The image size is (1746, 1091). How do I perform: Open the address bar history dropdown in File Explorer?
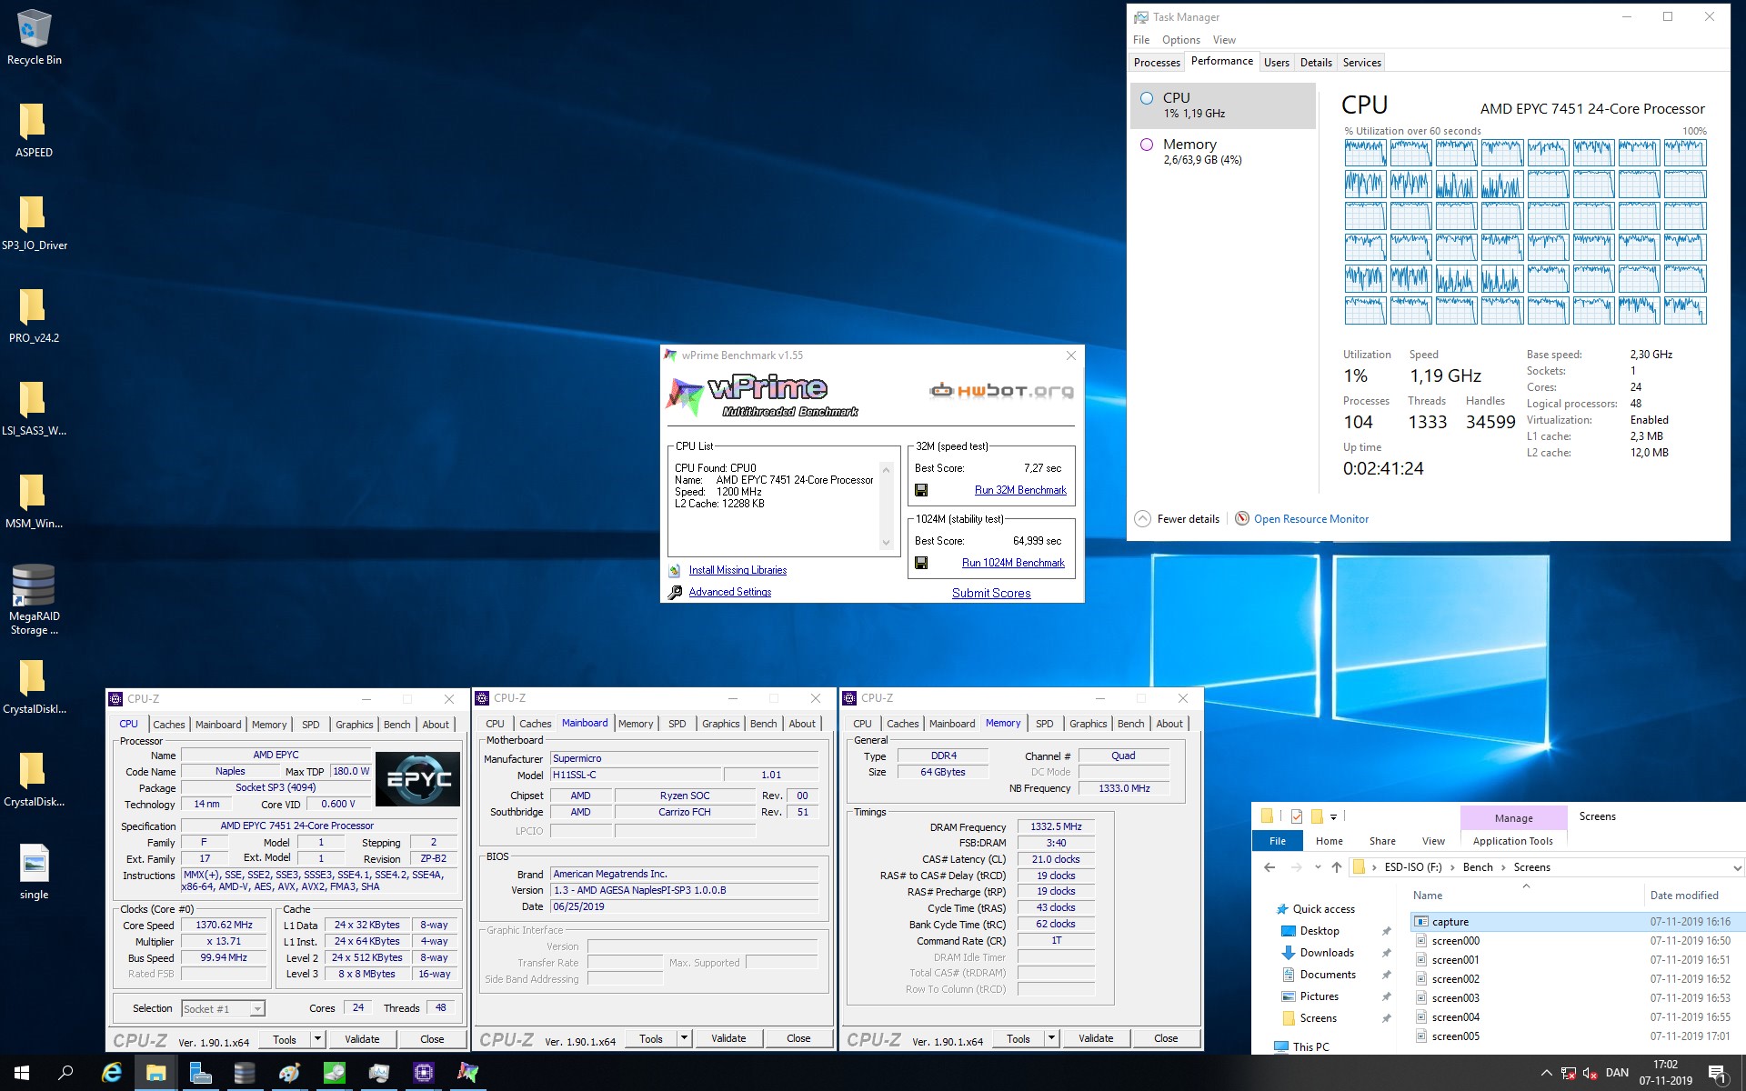1737,867
